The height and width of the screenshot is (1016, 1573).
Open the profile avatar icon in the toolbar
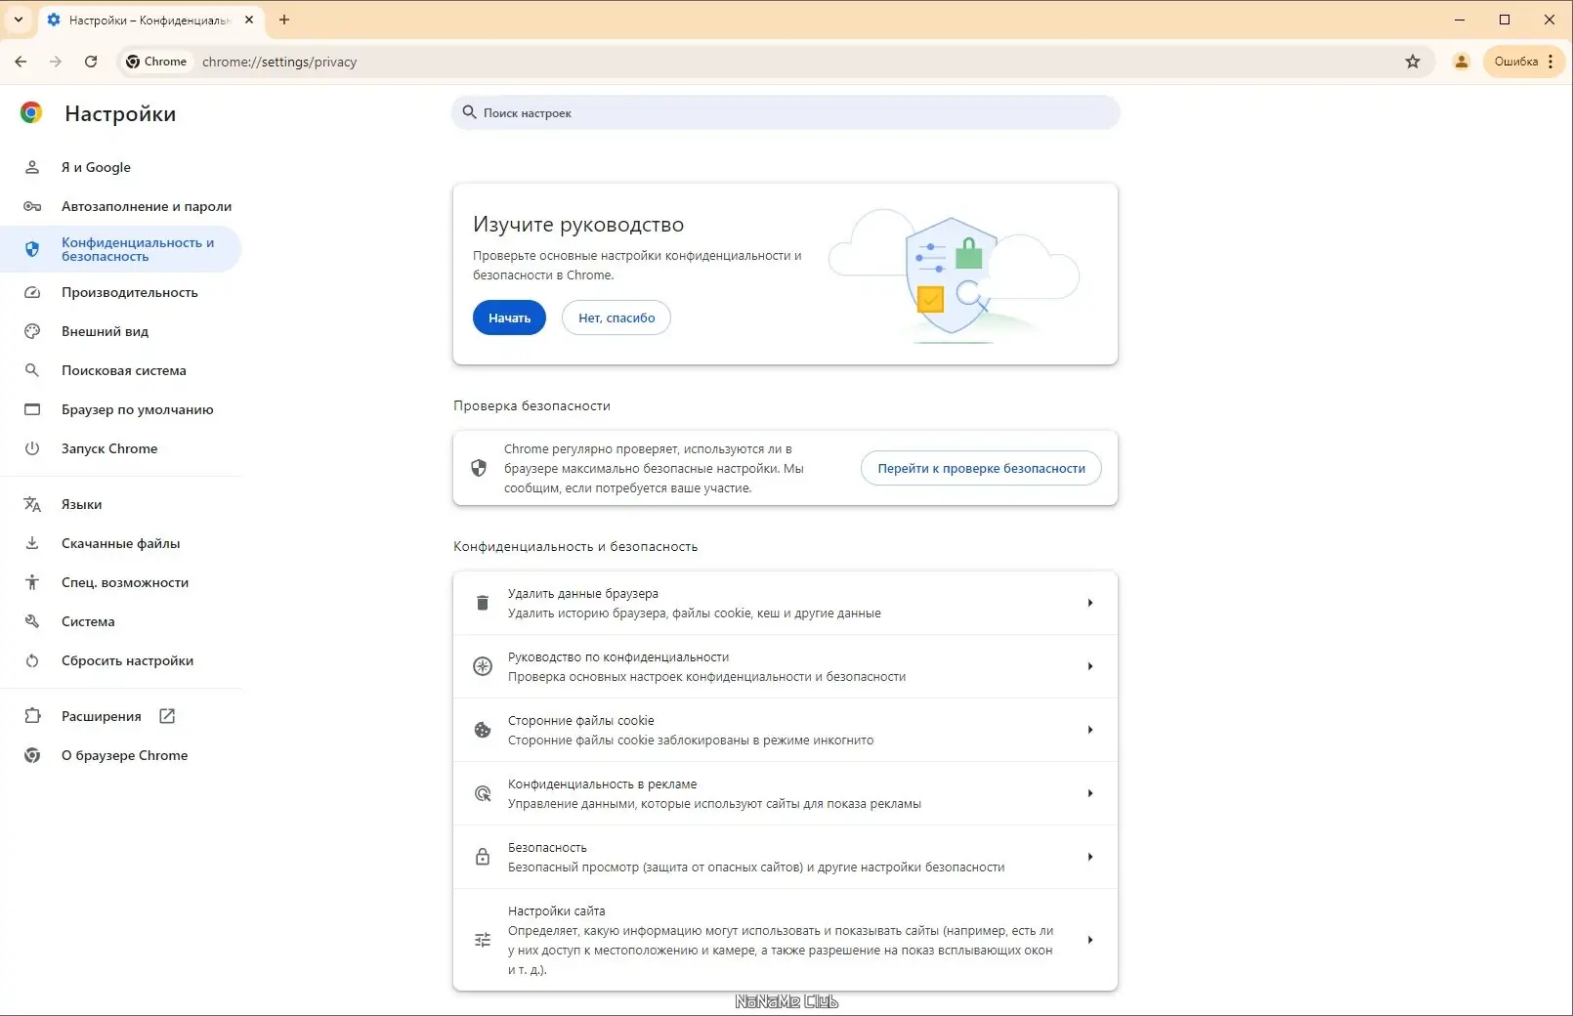(1461, 61)
